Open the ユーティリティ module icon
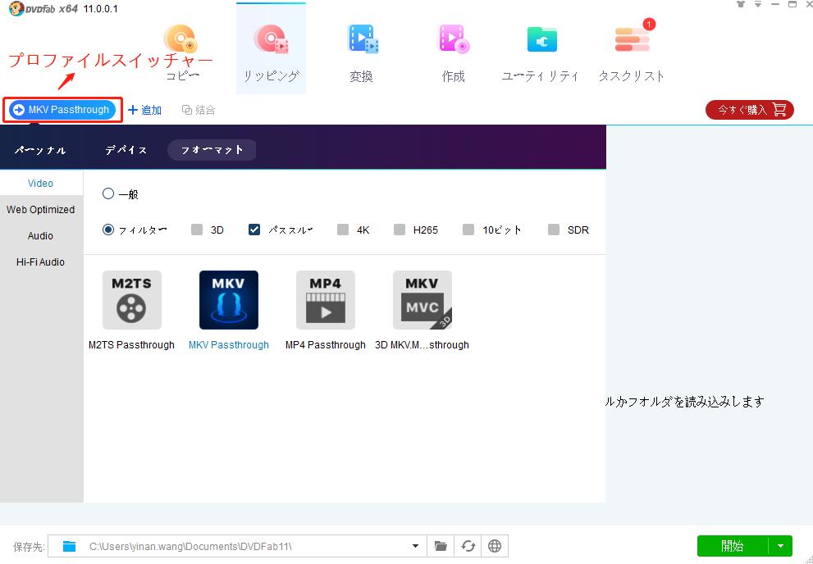This screenshot has height=564, width=813. tap(541, 39)
